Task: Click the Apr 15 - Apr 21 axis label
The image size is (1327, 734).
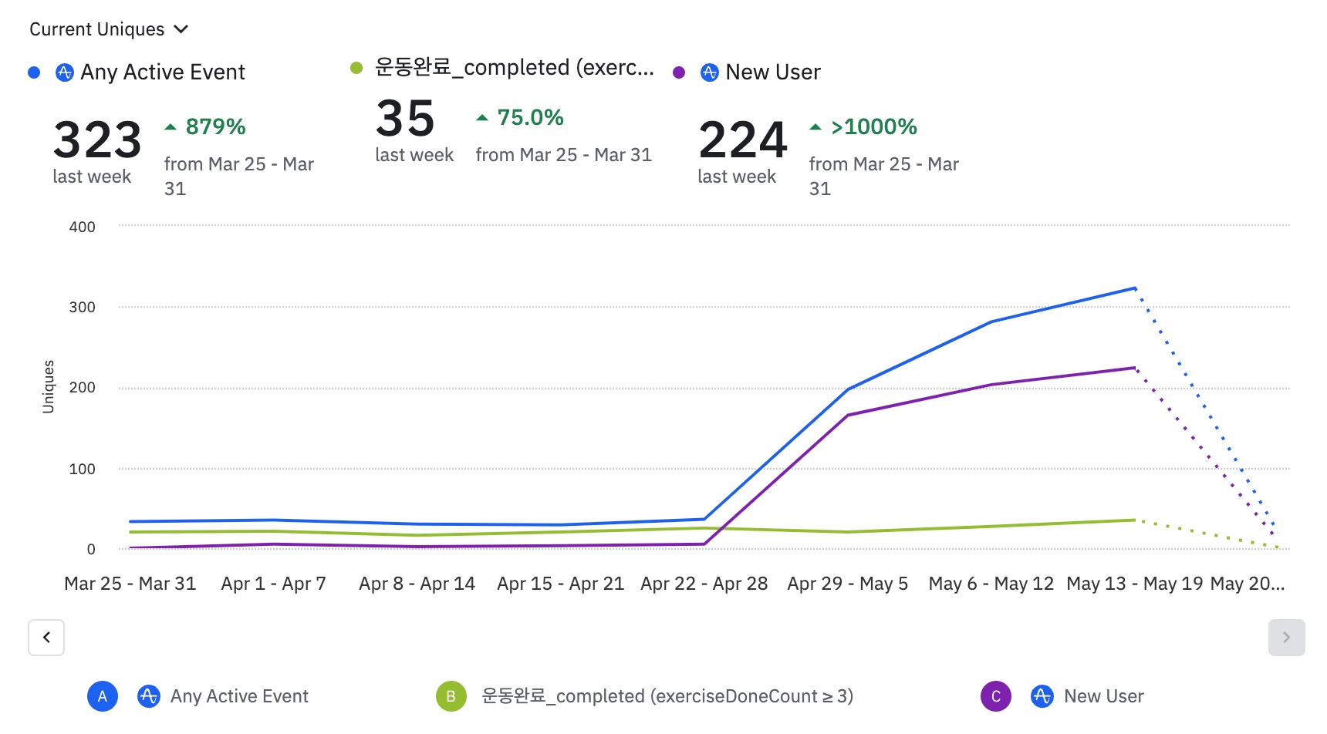Action: (561, 584)
